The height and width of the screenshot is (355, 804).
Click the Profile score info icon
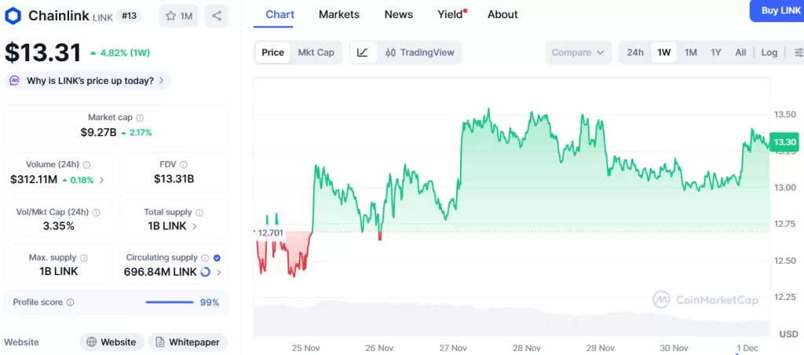[x=70, y=302]
